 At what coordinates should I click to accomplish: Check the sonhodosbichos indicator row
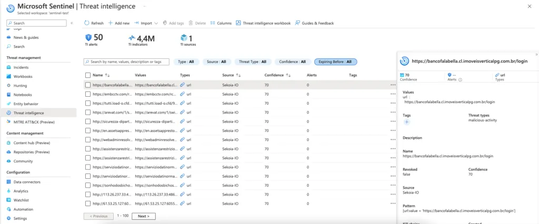pos(88,185)
